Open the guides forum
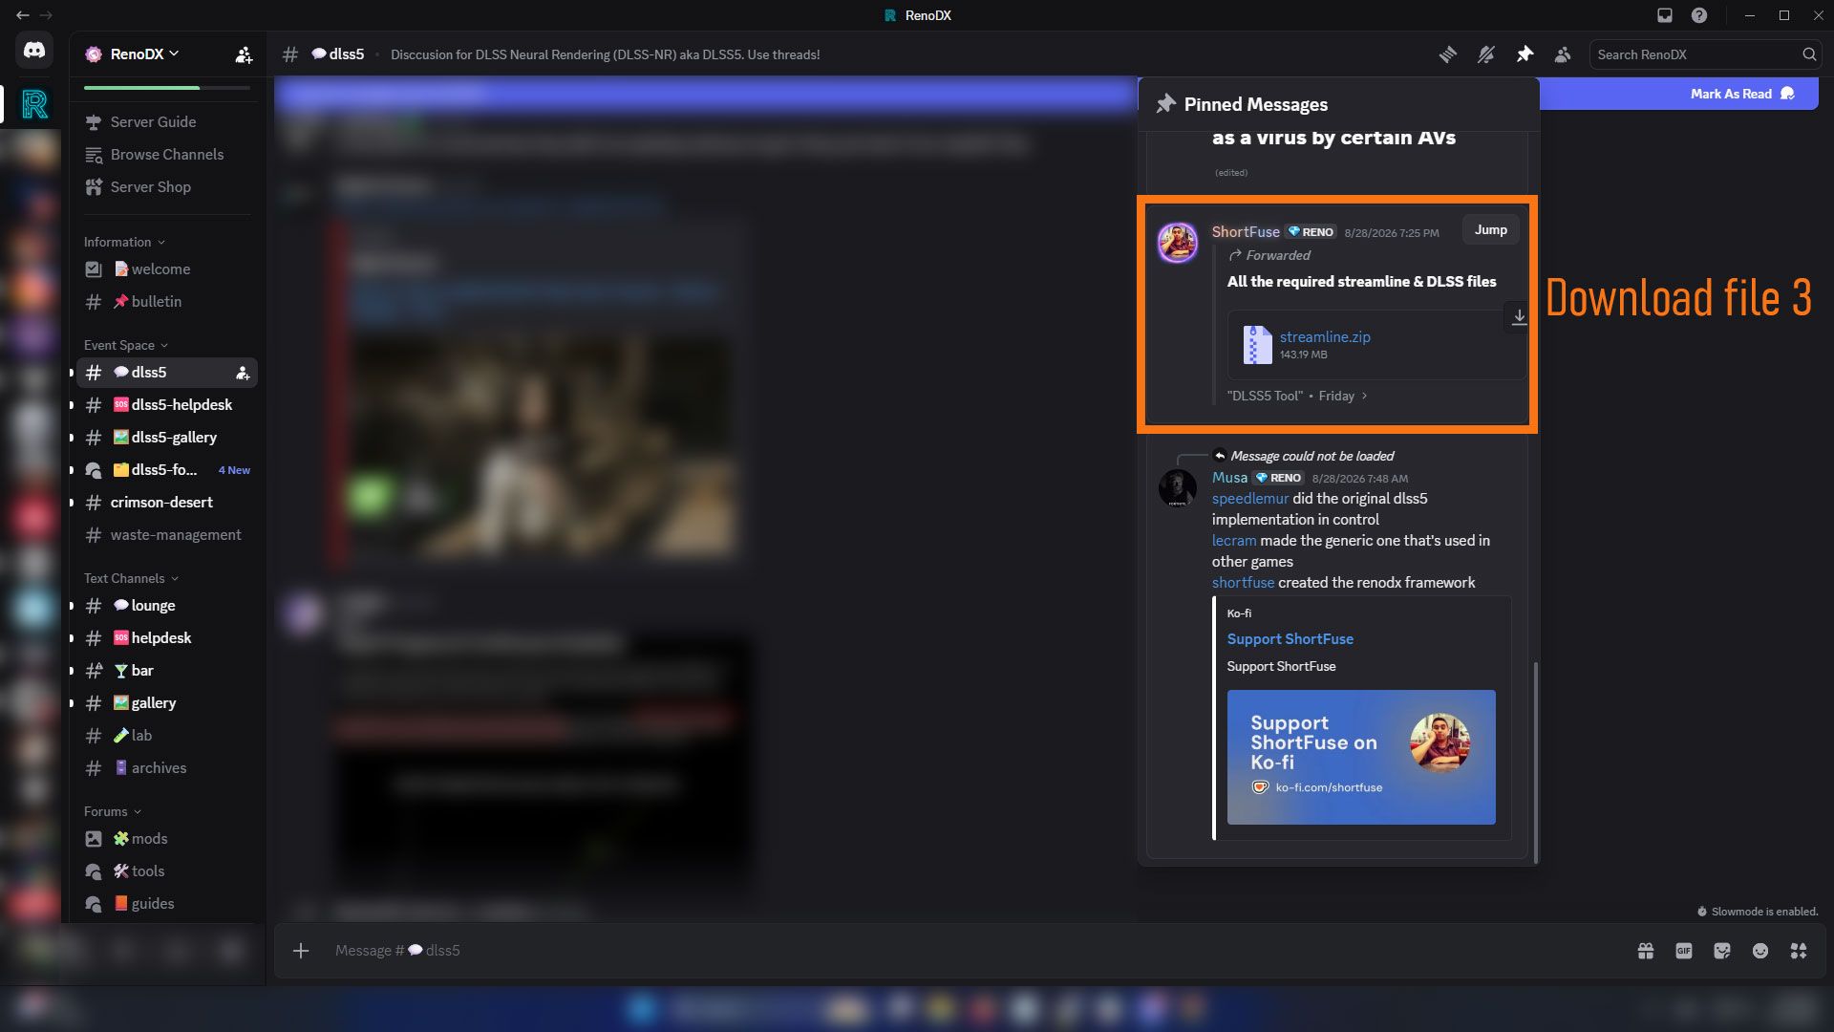 click(x=167, y=904)
